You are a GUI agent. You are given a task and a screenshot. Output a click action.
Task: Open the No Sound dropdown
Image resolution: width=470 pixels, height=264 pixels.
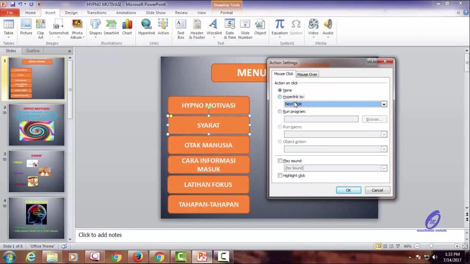(384, 168)
